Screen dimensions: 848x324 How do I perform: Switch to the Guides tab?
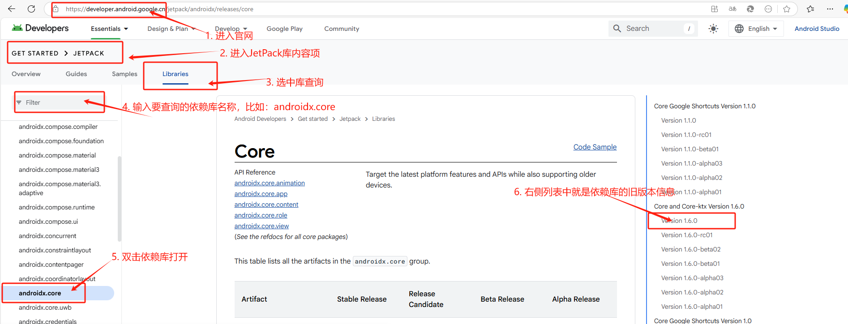tap(76, 74)
